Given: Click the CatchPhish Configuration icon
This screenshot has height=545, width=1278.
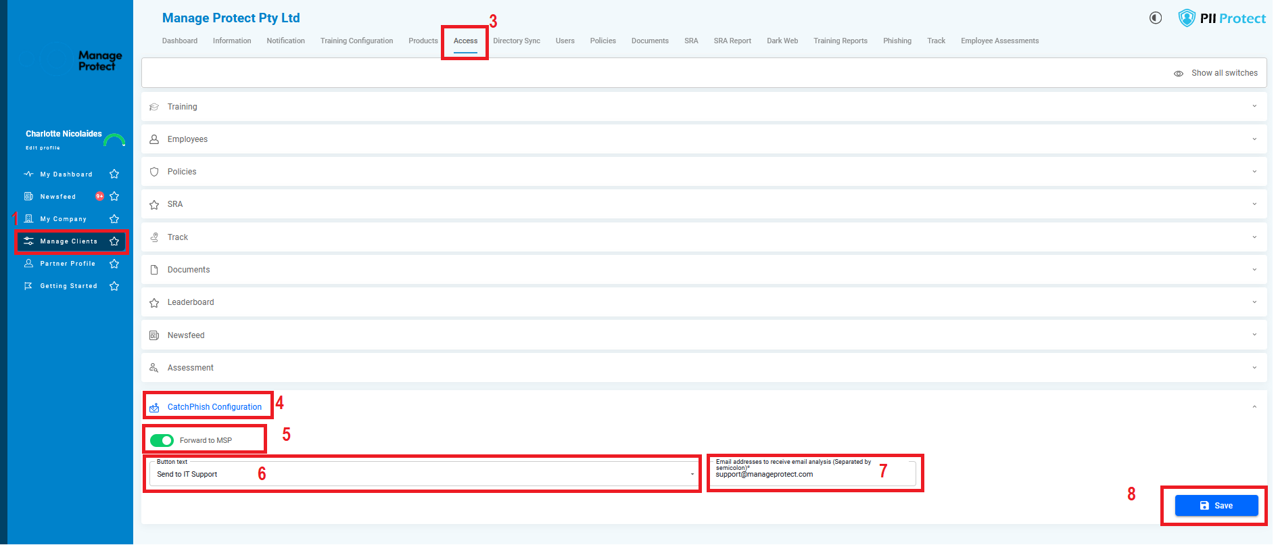Looking at the screenshot, I should click(154, 407).
